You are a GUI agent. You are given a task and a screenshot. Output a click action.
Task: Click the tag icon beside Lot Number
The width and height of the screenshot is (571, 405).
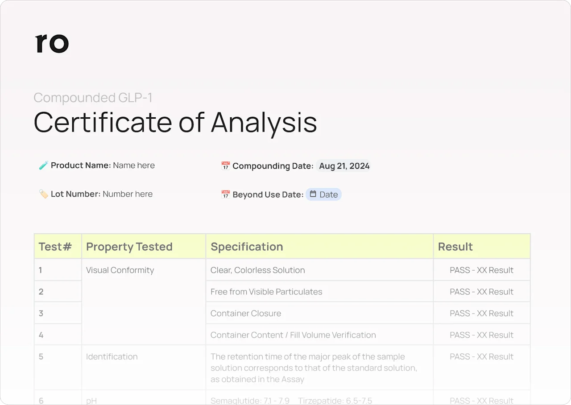point(43,194)
